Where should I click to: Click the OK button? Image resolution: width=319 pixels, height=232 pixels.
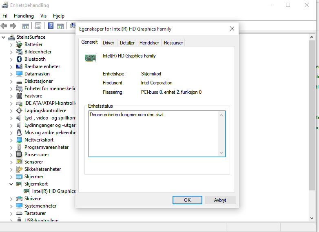[187, 200]
